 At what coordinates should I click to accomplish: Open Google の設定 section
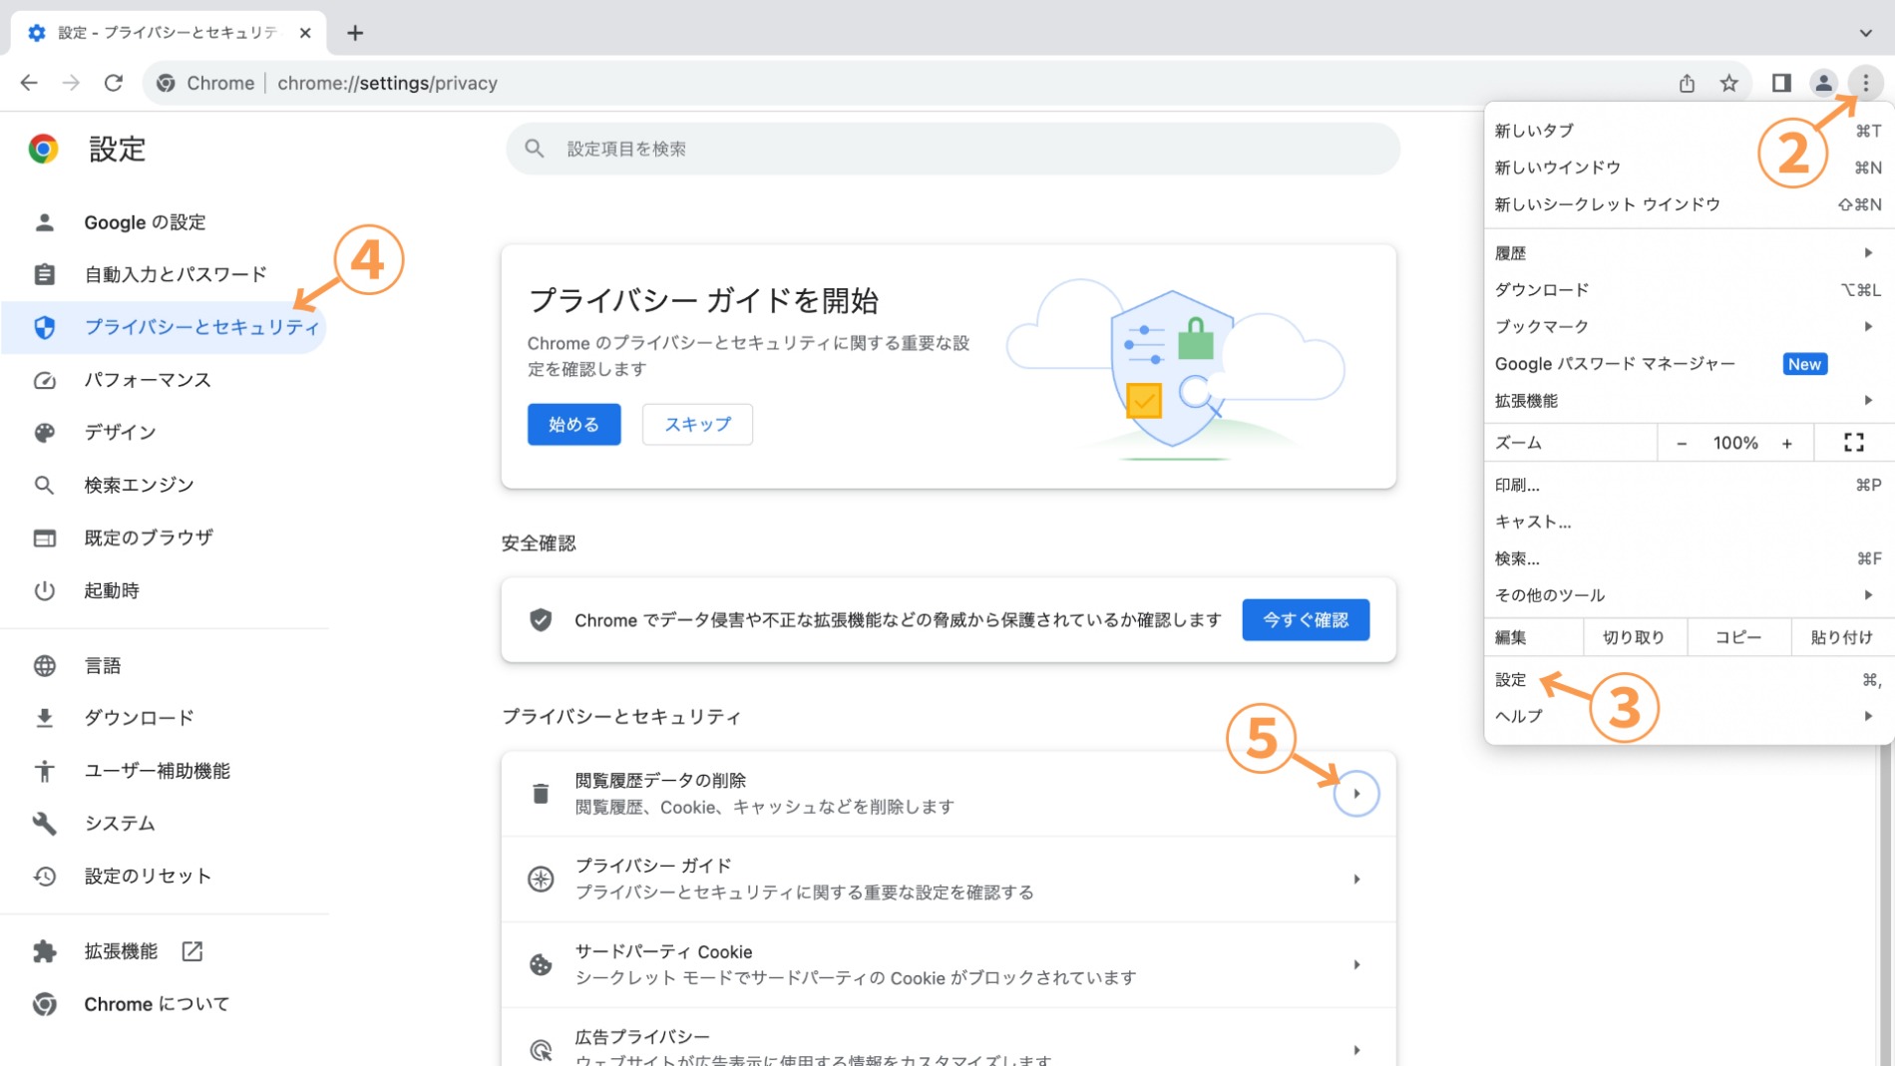click(145, 222)
